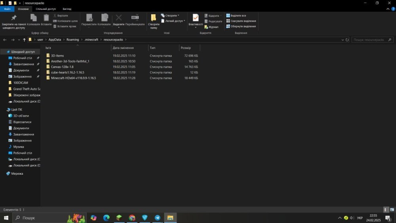Go forward with right arrow button
Viewport: 396px width, 223px height.
click(13, 40)
